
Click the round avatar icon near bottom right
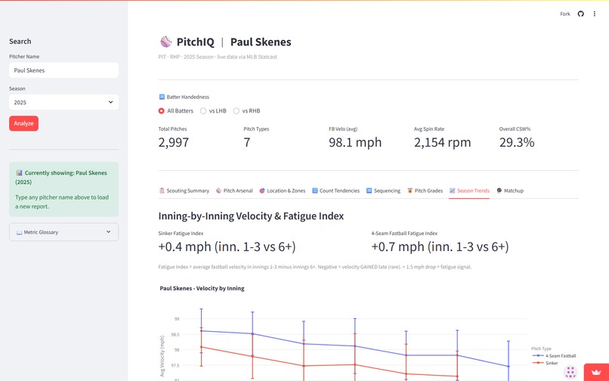570,372
